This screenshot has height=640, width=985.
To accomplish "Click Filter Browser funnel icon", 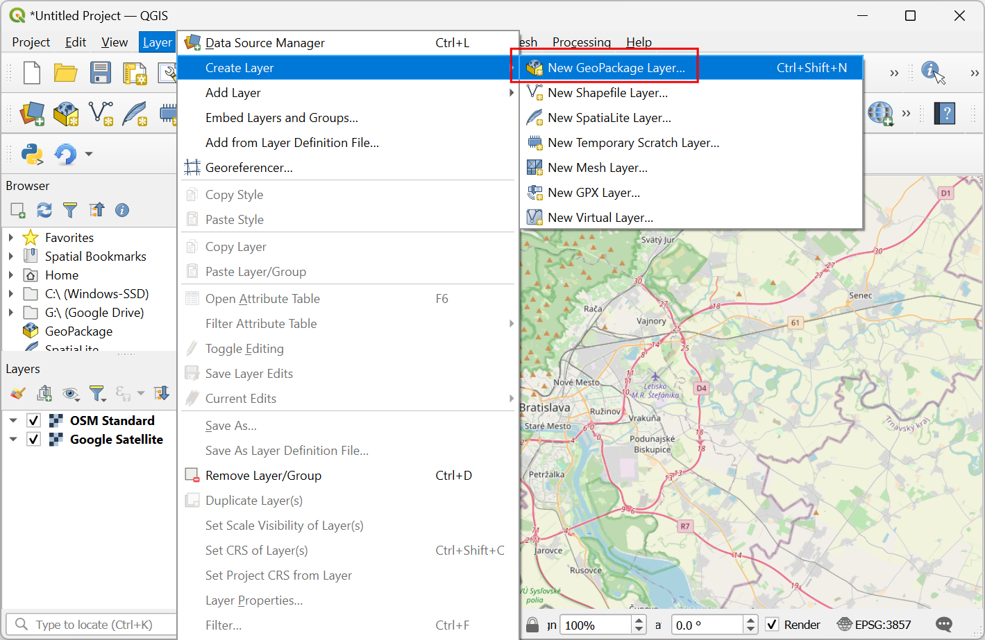I will pyautogui.click(x=70, y=210).
